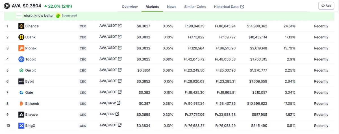Screen dimensions: 339x134
Task: Click external link icon in Ourbit AVA/USDT row
Action: point(120,70)
